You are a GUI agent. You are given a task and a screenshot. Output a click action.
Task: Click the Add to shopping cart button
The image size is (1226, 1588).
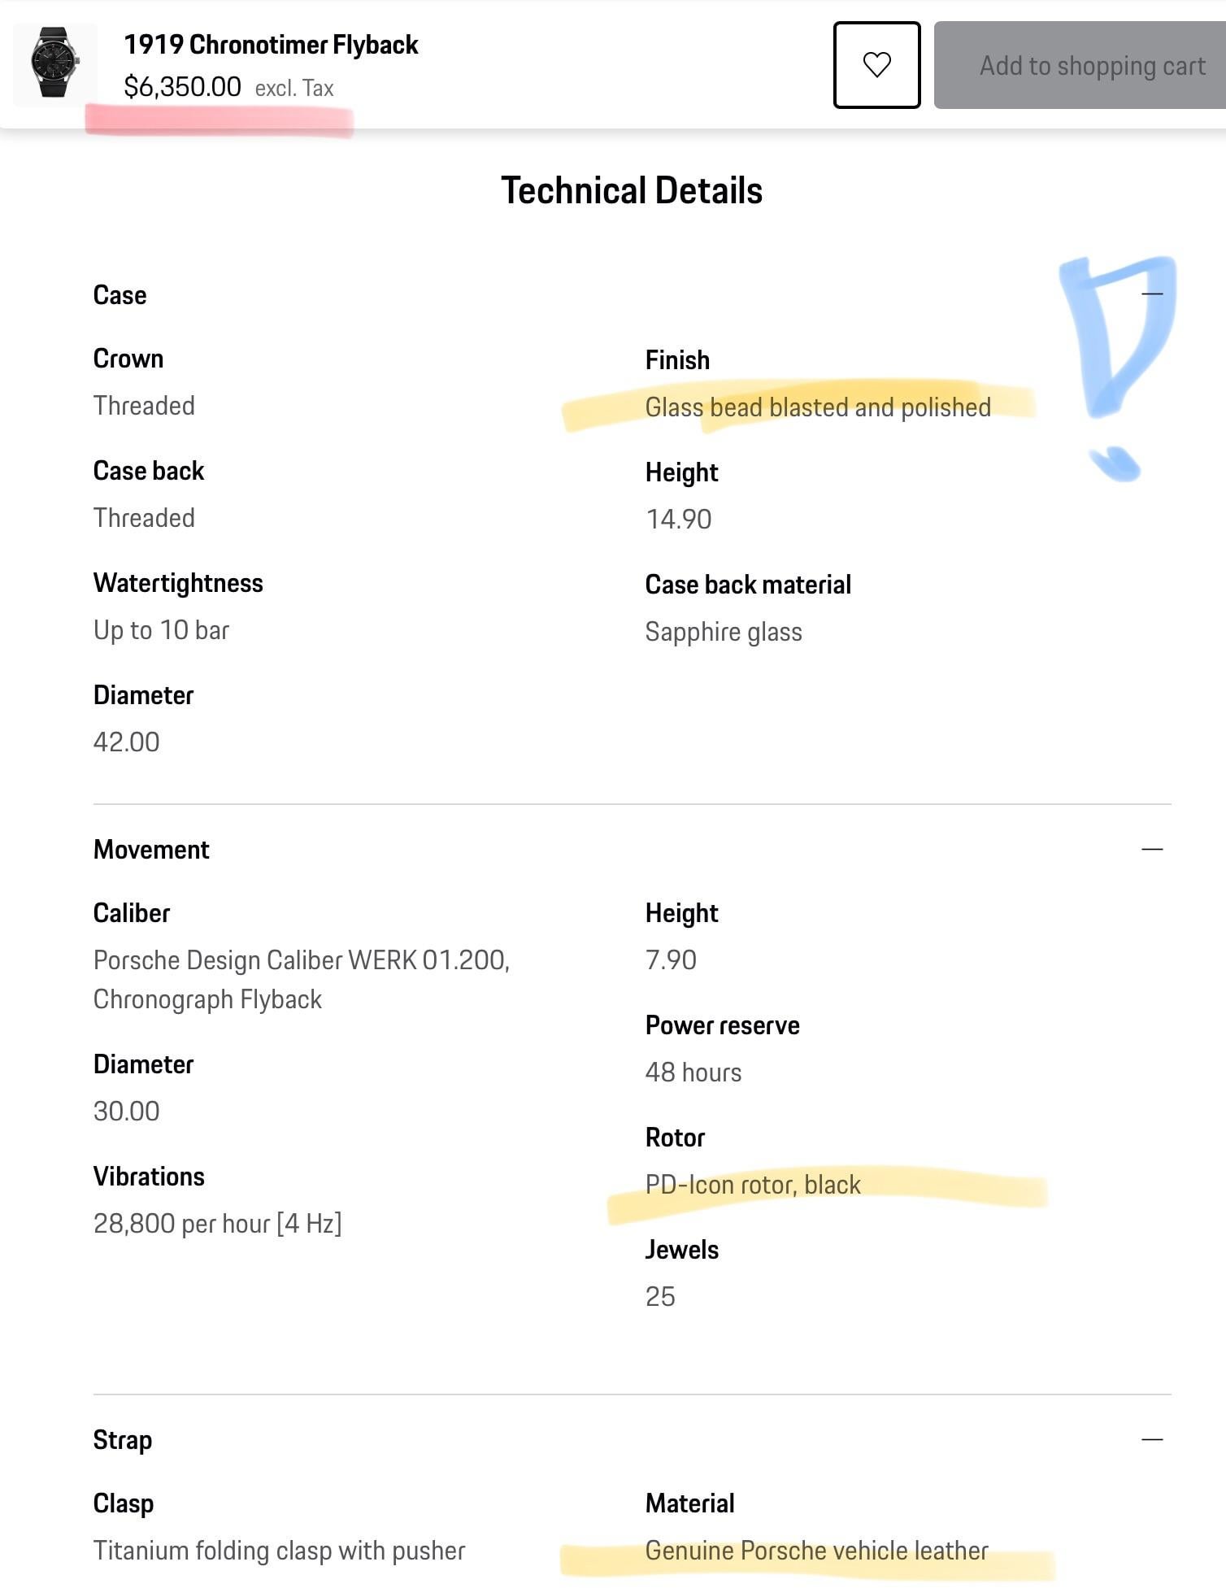click(x=1081, y=65)
